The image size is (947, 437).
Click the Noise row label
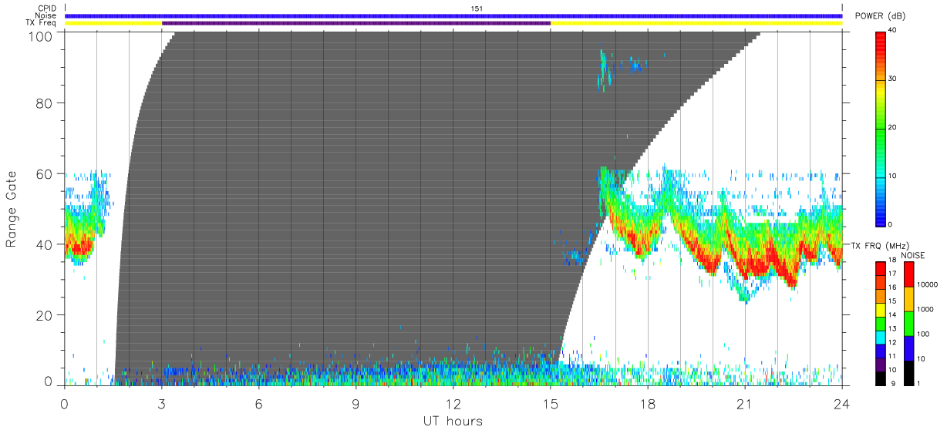point(45,15)
